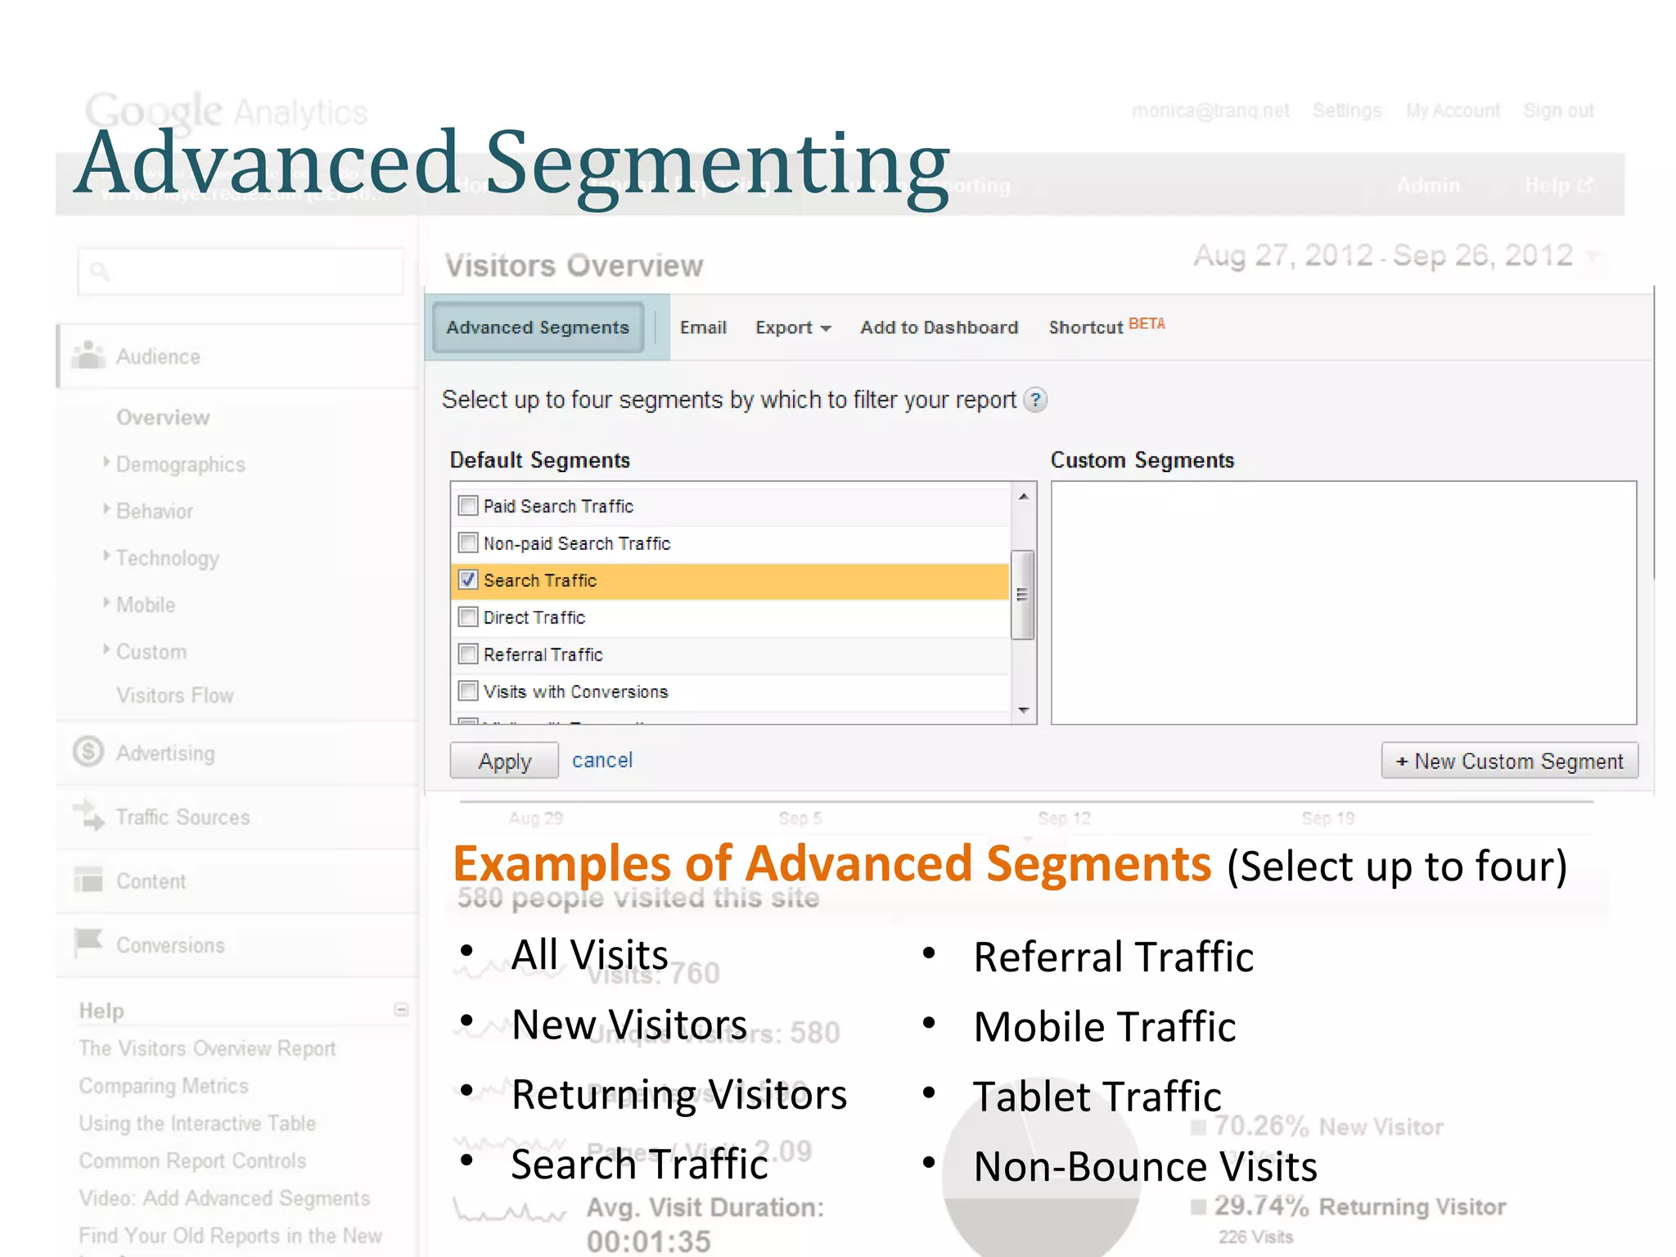The height and width of the screenshot is (1257, 1676).
Task: Expand the Behavior tree item
Action: tap(106, 509)
